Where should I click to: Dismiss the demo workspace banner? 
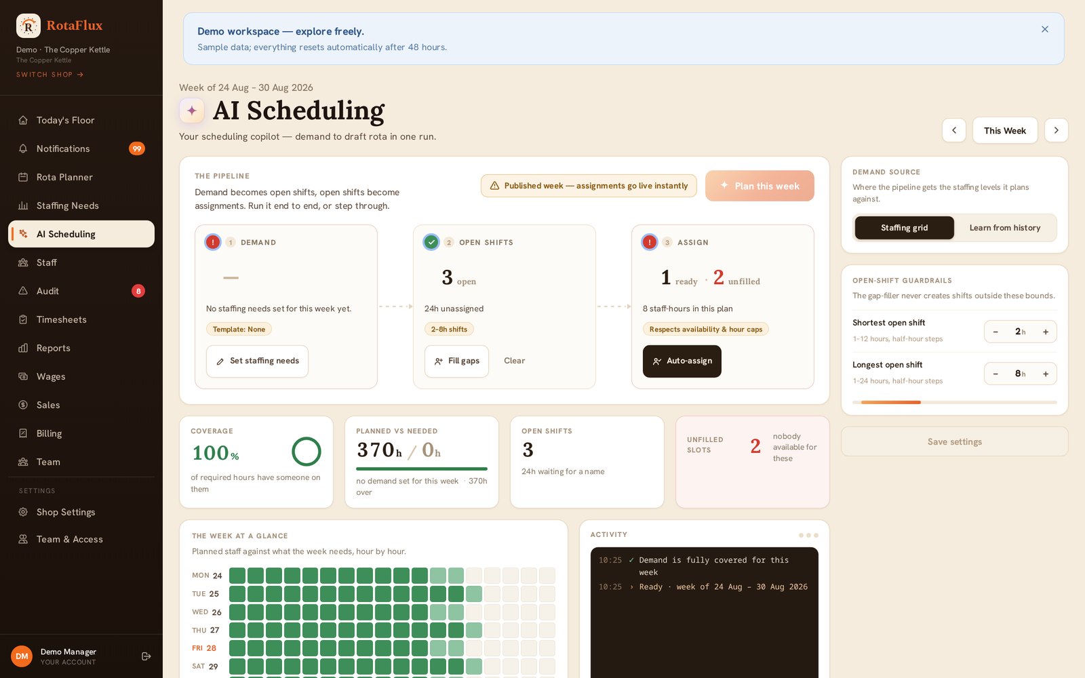pyautogui.click(x=1045, y=29)
